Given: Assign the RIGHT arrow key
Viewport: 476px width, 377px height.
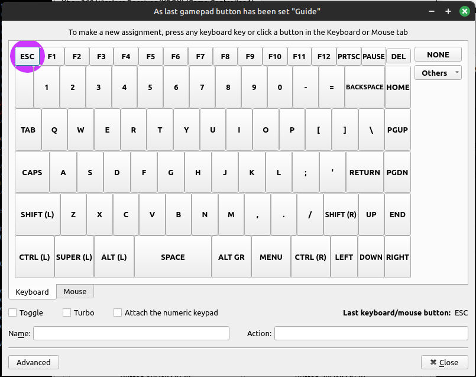Looking at the screenshot, I should 397,257.
